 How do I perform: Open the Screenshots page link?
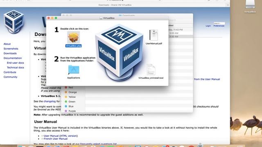click(11, 49)
